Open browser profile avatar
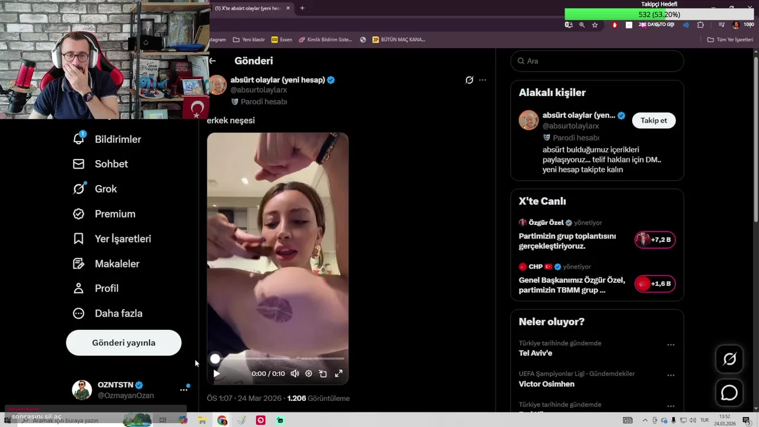 (736, 25)
